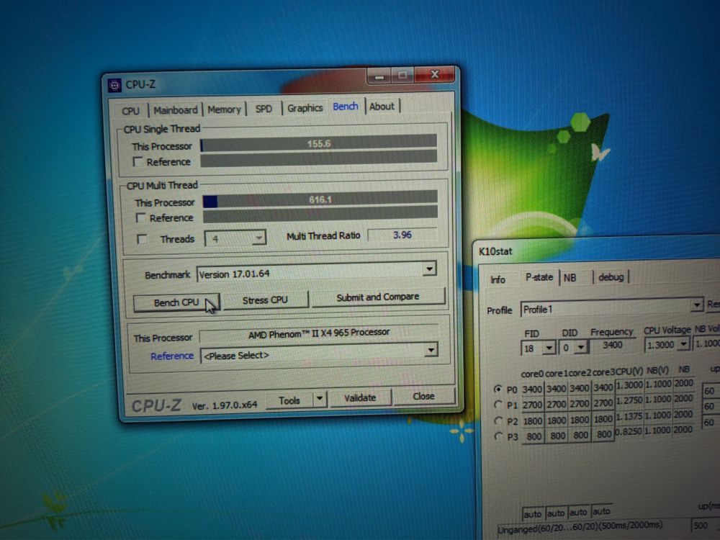Select the P-state tab in K10stat
The height and width of the screenshot is (540, 720).
(539, 277)
